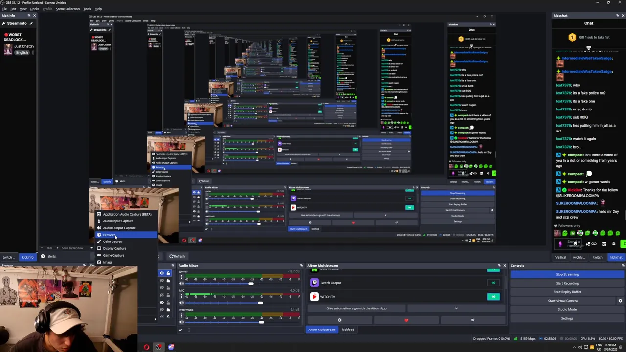The width and height of the screenshot is (626, 352).
Task: Float the kickchat dock popout icon
Action: 618,16
